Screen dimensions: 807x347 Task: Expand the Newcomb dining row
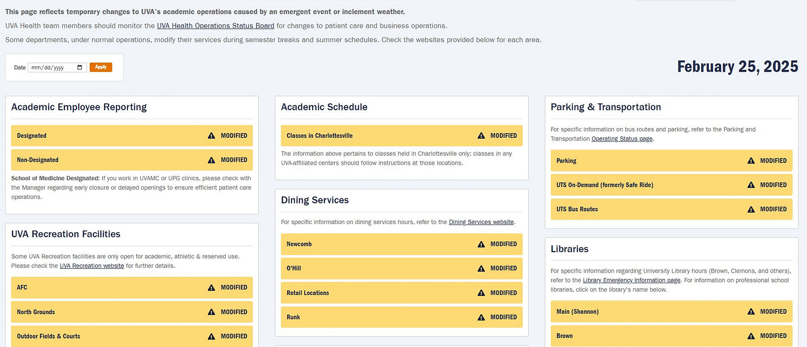(x=402, y=244)
